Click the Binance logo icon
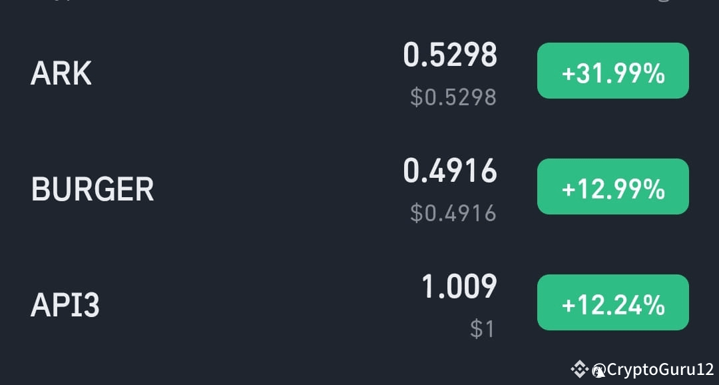The width and height of the screenshot is (719, 385). tap(579, 370)
